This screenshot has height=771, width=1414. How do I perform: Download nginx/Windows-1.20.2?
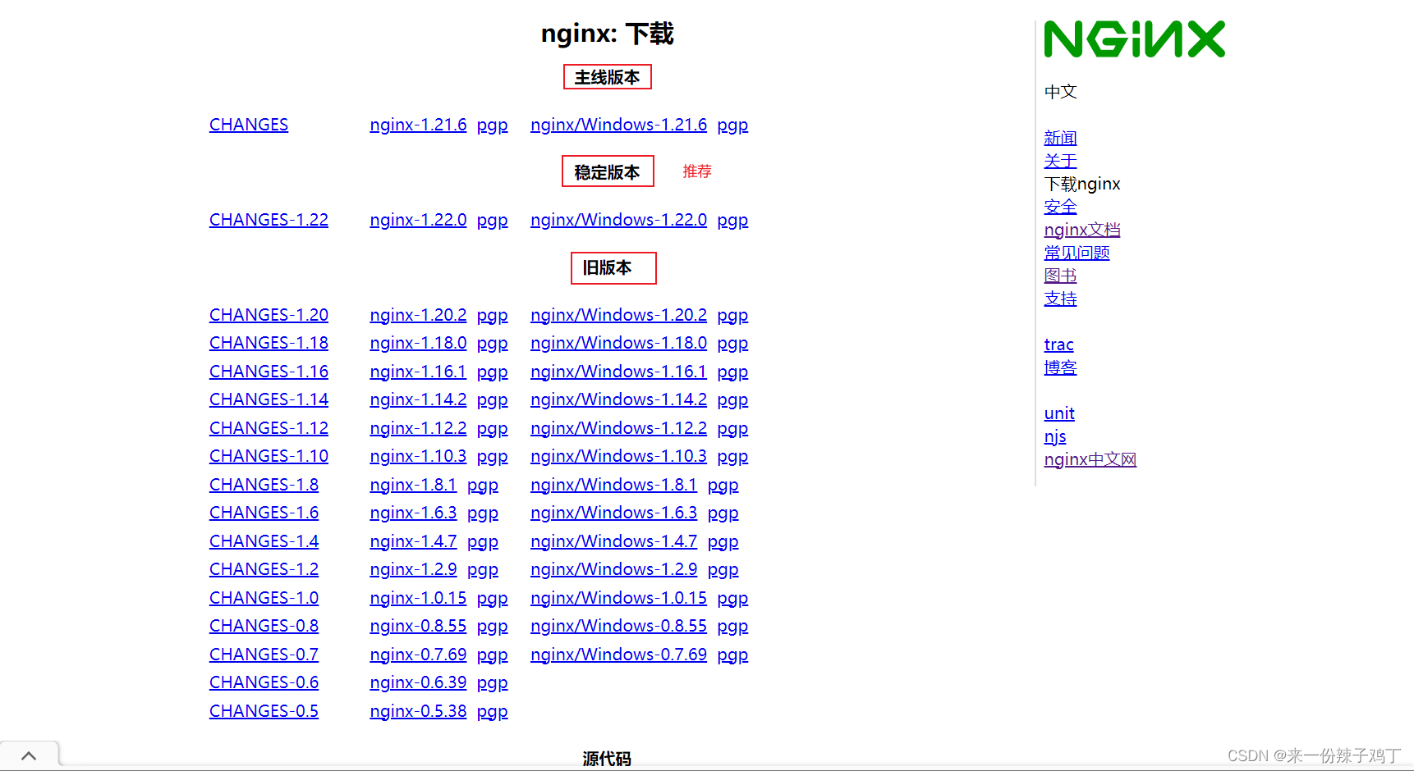pos(618,315)
